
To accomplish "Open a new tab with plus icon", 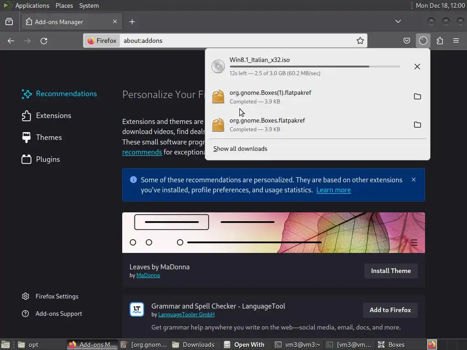I will (x=132, y=22).
